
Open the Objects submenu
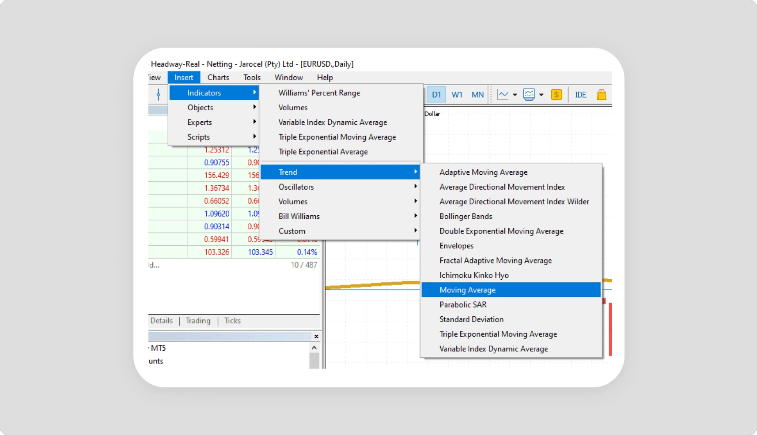click(214, 107)
